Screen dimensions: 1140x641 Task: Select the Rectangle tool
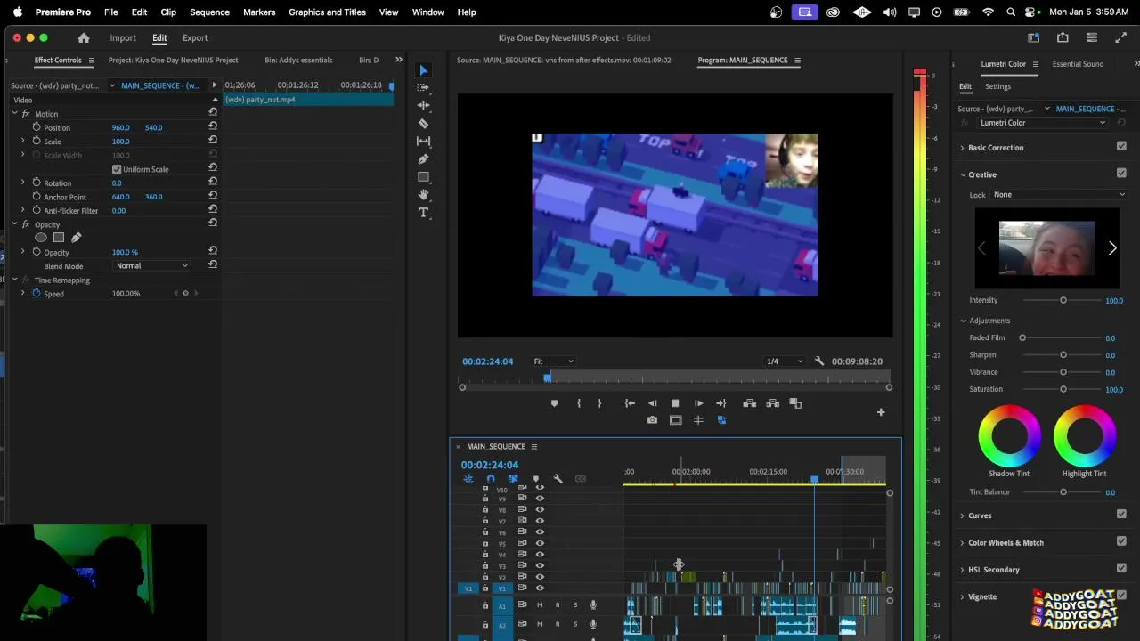424,176
